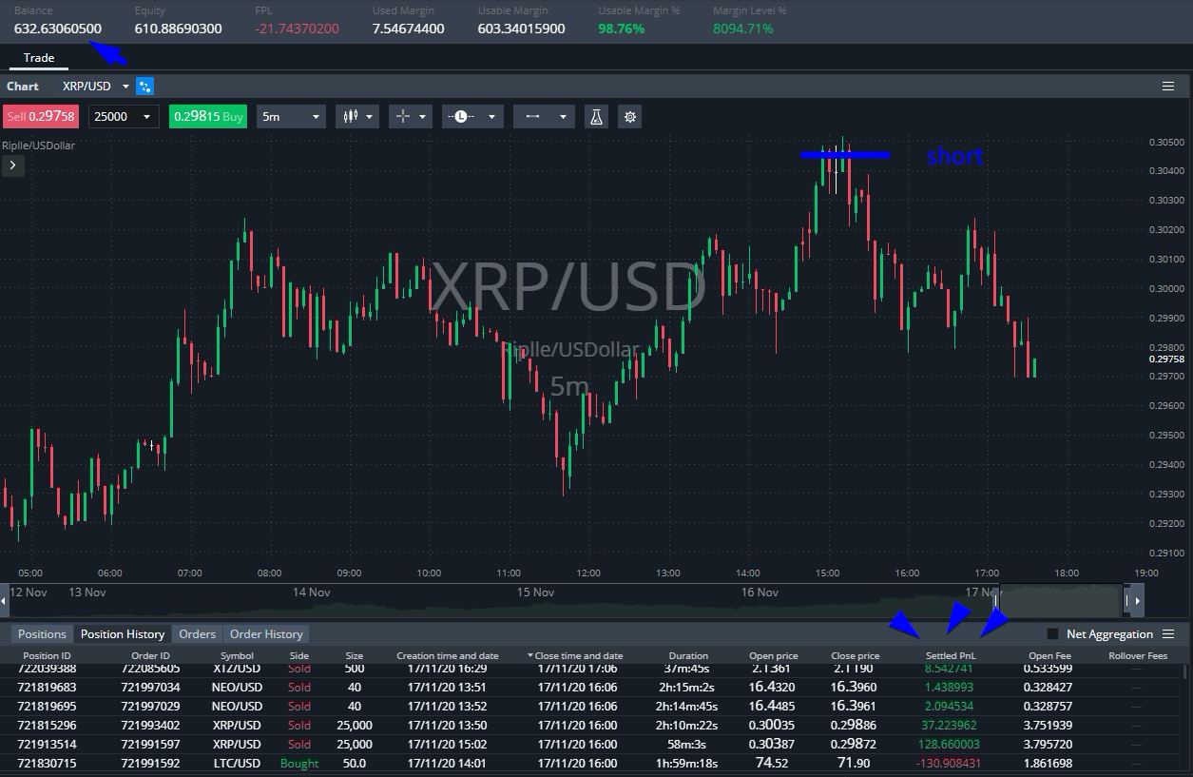Screen dimensions: 1193x777
Task: Click position ID 721913514 cell
Action: pos(47,744)
